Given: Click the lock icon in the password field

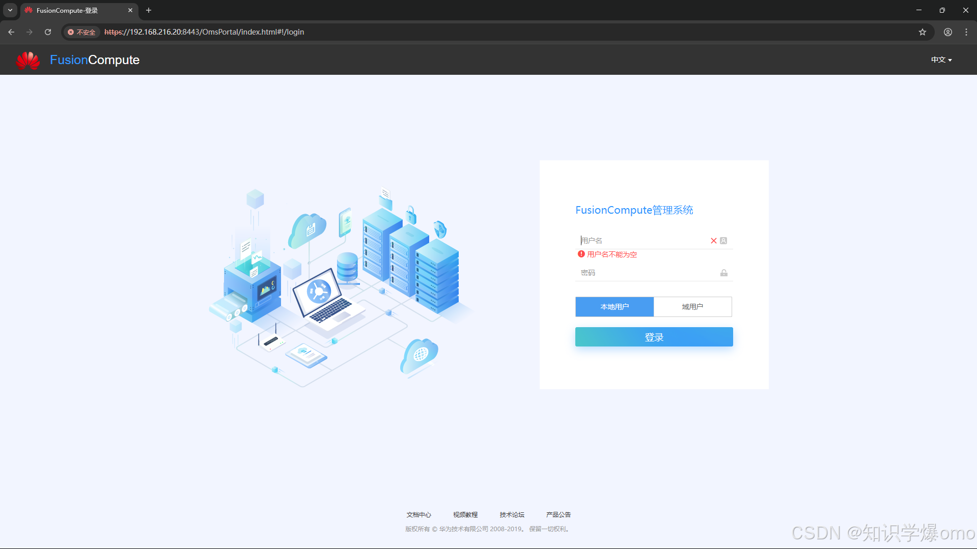Looking at the screenshot, I should click(x=723, y=273).
